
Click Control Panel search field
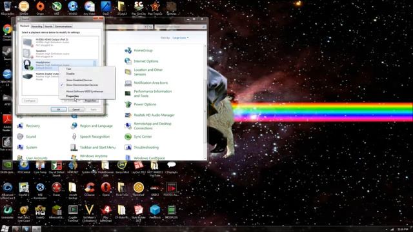[181, 27]
